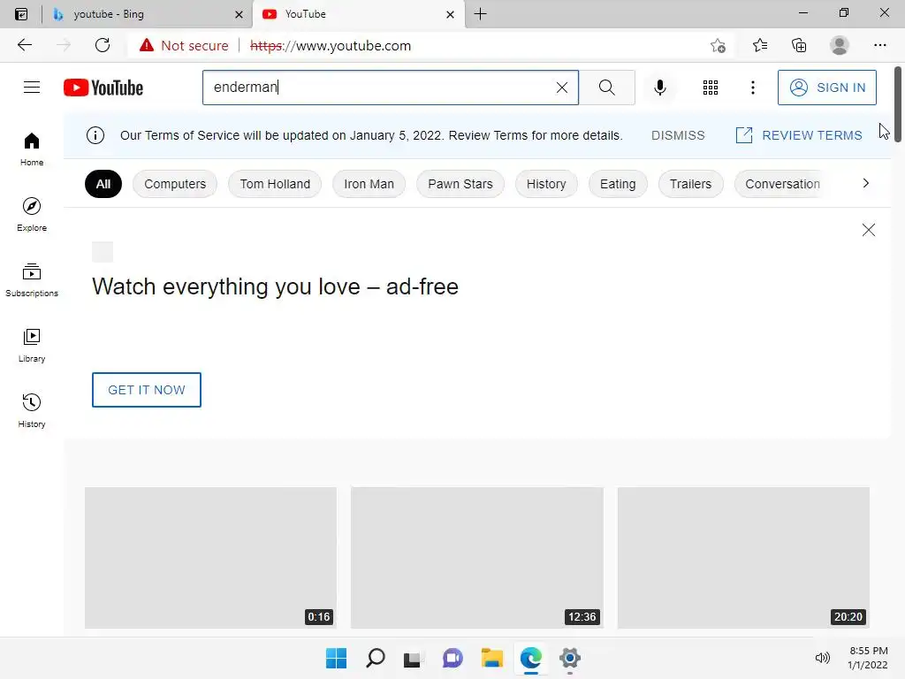905x679 pixels.
Task: Close the YouTube tab
Action: (x=450, y=14)
